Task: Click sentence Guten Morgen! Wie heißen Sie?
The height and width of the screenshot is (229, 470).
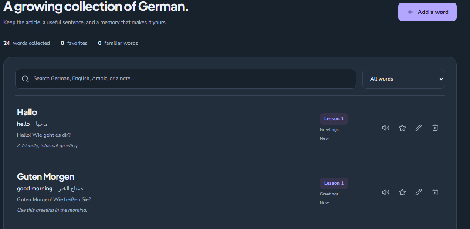Action: (54, 199)
